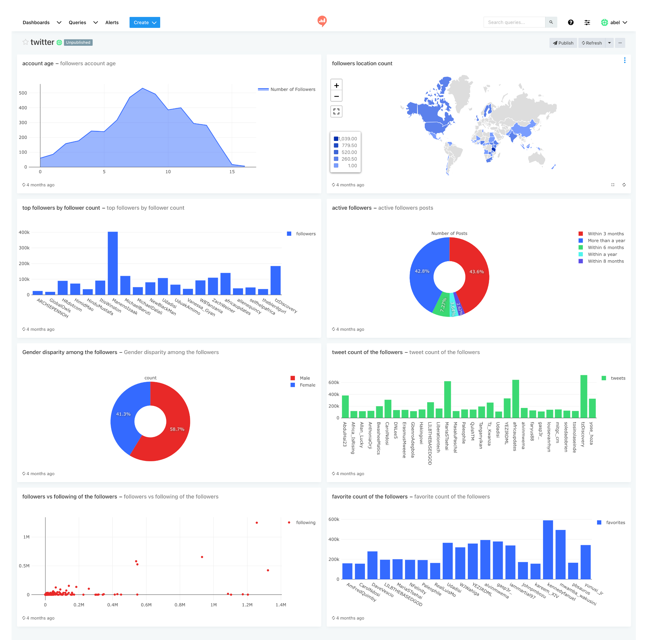Refresh the followers location count widget
645x640 pixels.
pos(624,185)
